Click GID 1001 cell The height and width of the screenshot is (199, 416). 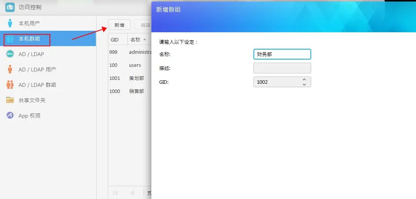tap(115, 78)
